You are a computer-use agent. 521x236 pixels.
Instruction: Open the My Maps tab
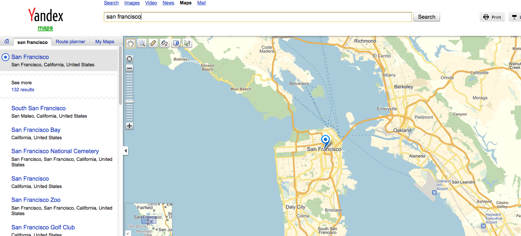click(105, 41)
